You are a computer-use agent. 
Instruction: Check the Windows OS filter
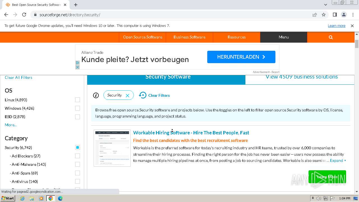[x=77, y=108]
